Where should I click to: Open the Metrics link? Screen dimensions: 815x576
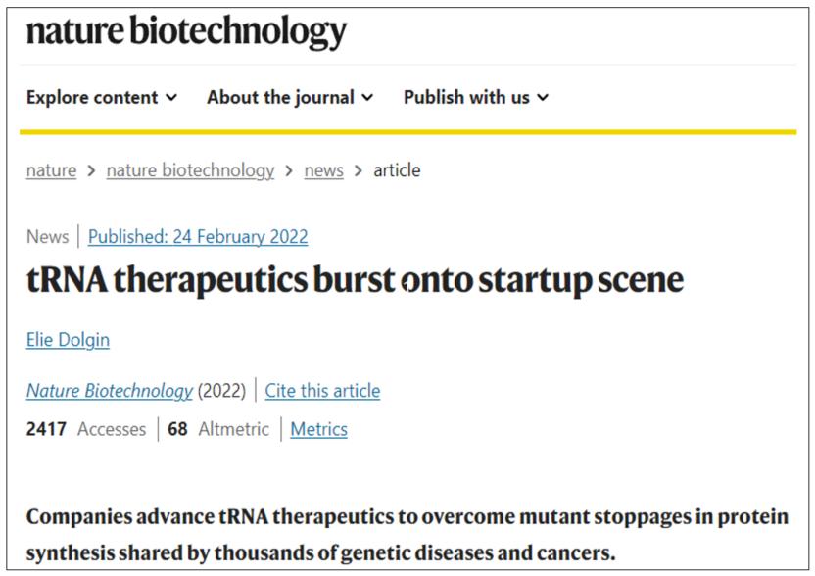(x=318, y=429)
